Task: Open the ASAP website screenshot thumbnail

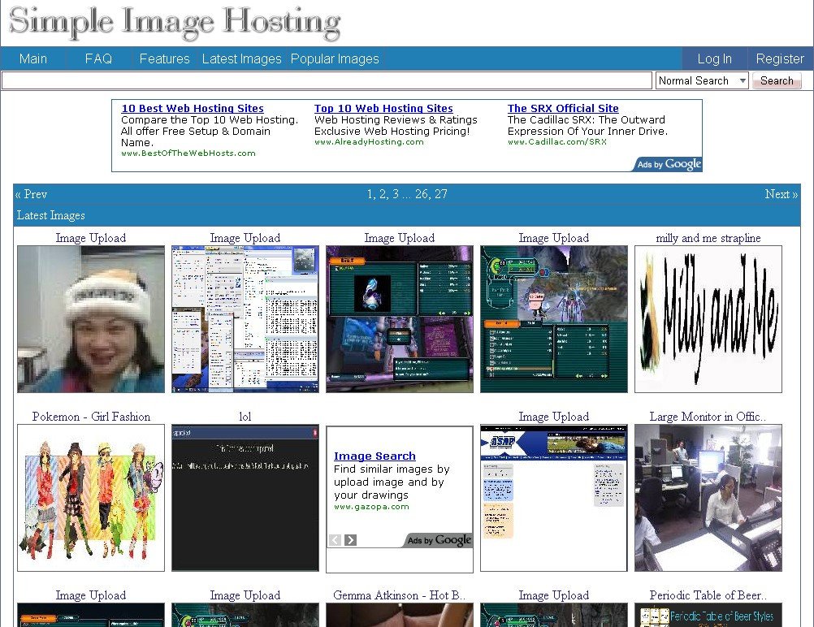Action: point(554,498)
